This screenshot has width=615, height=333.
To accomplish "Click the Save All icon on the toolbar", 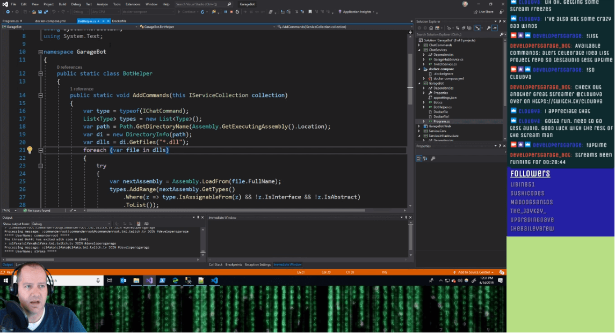I will coord(46,12).
